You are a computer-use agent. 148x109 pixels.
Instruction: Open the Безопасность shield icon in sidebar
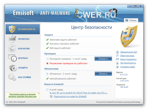point(12,29)
